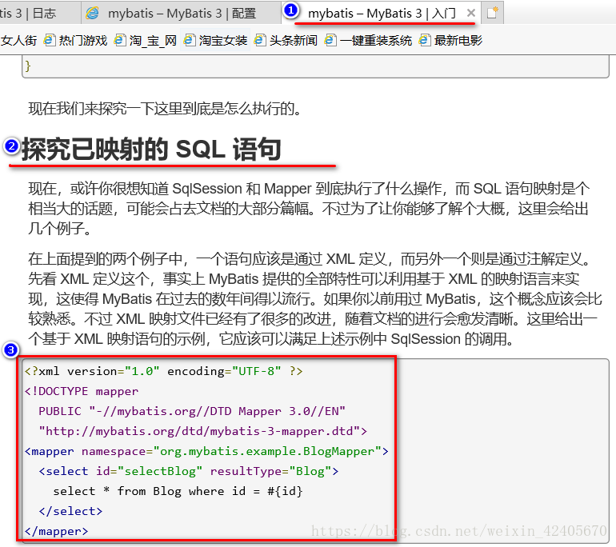
Task: Switch to the 'MyBatis 3 | 配置' tab
Action: click(182, 13)
